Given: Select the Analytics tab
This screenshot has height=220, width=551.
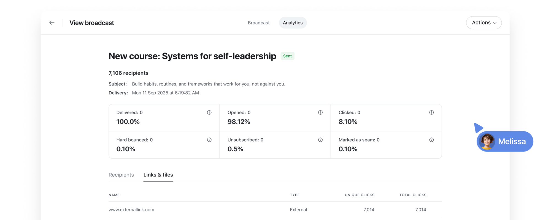Looking at the screenshot, I should click(293, 23).
